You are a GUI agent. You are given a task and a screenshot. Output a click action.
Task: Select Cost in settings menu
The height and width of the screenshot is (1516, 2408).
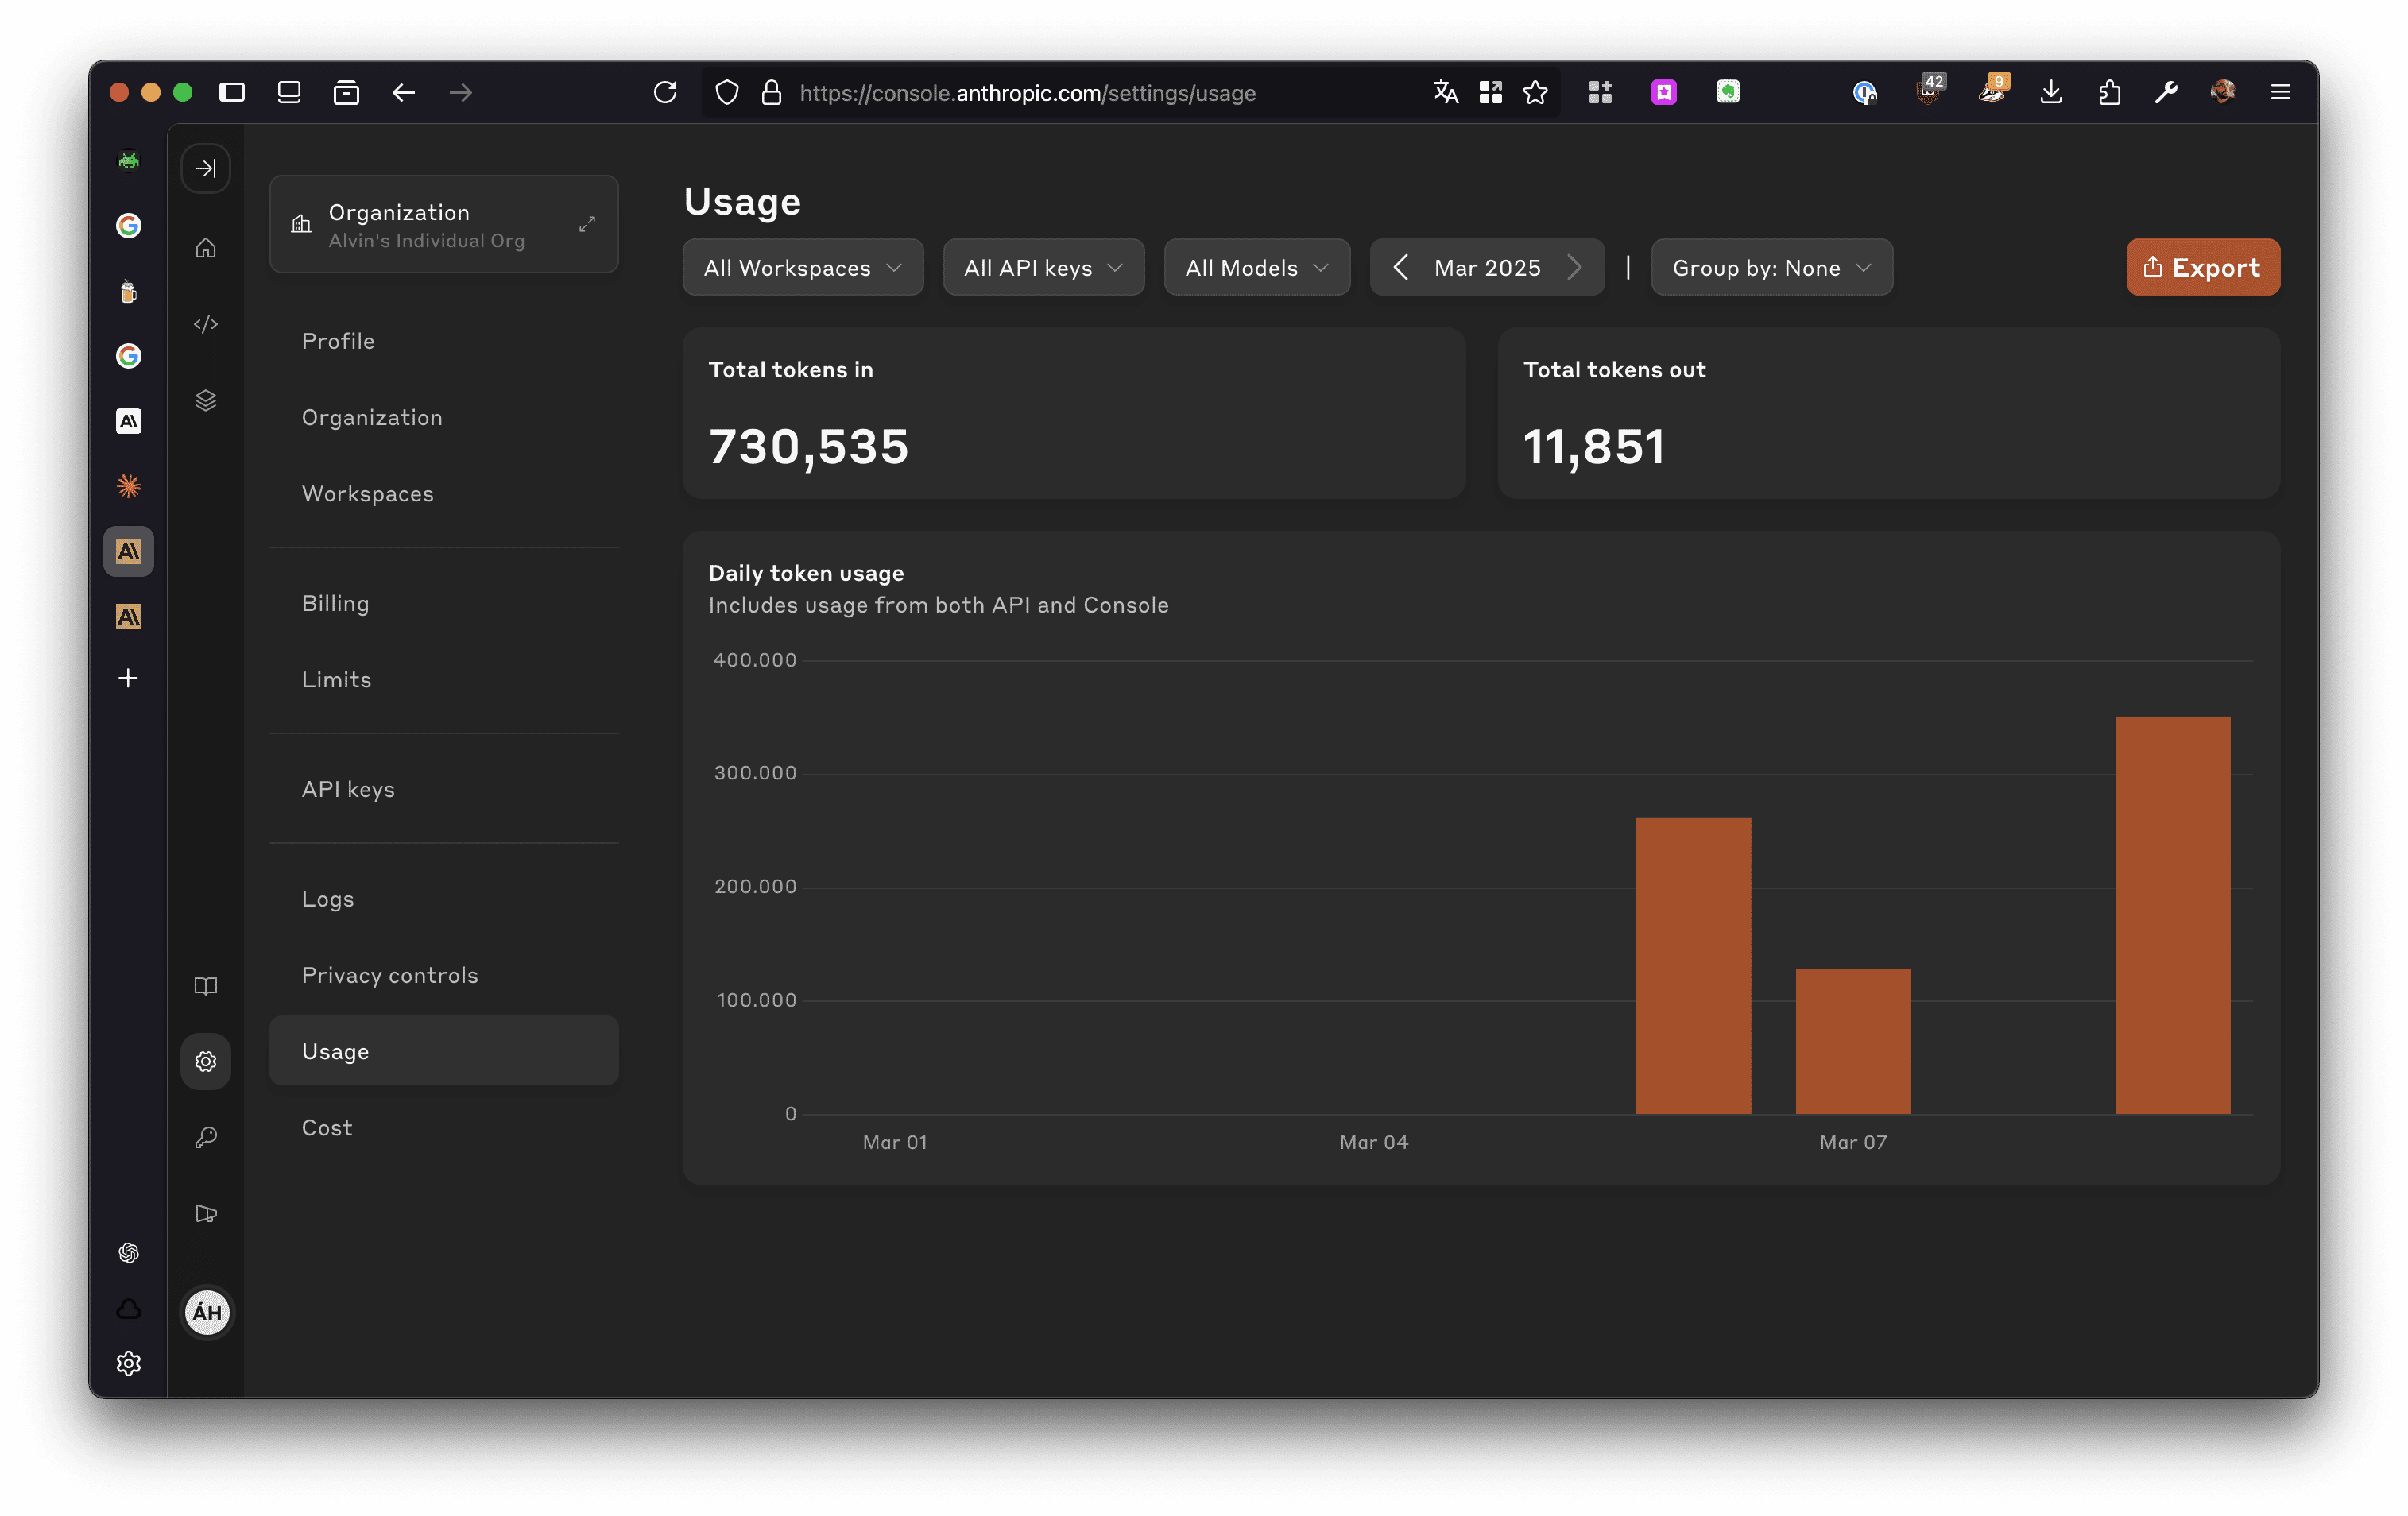[327, 1127]
